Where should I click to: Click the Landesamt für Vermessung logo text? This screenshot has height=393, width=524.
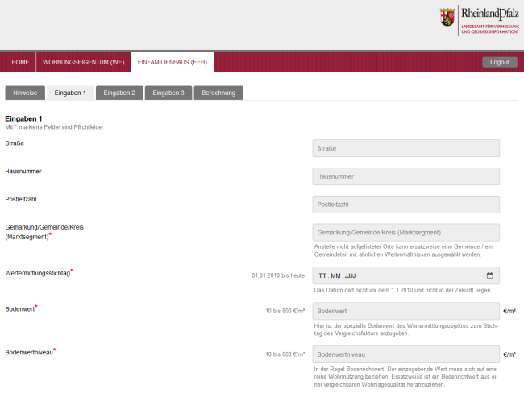click(x=489, y=29)
